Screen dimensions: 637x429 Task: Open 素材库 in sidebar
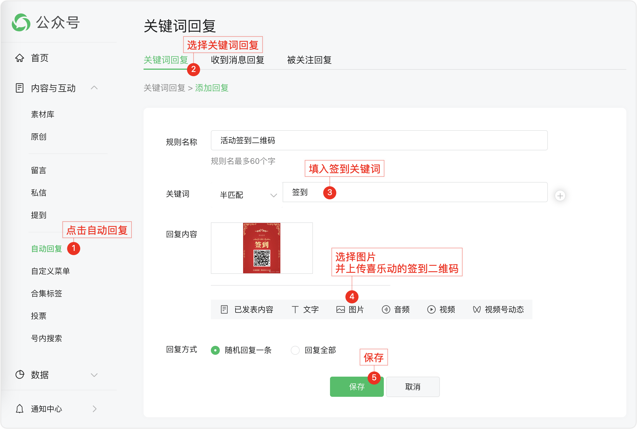point(43,114)
